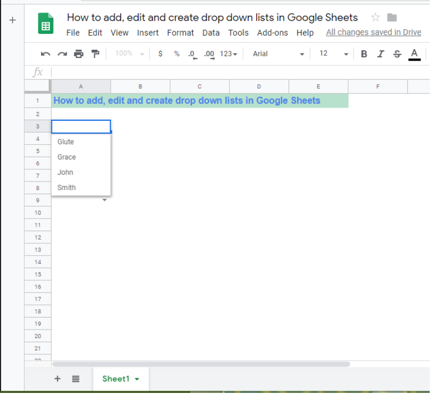
Task: Open the Tools menu
Action: 238,33
